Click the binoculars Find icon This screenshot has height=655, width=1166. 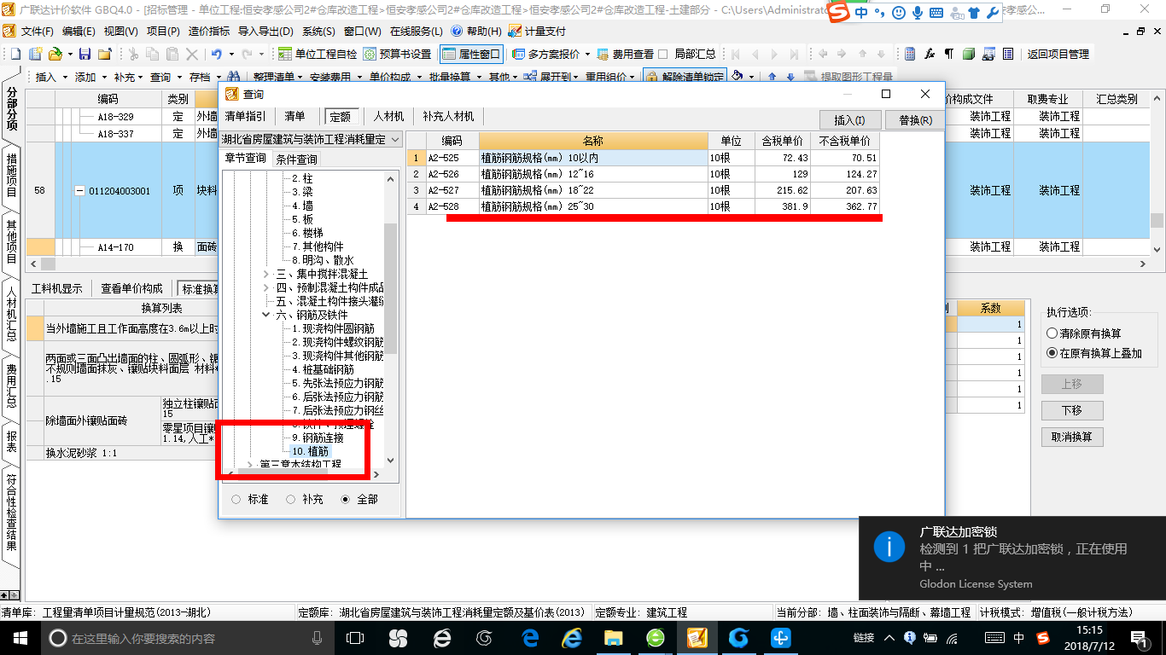(233, 77)
